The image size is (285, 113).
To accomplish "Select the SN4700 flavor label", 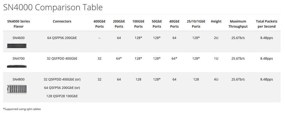I will point(18,59).
